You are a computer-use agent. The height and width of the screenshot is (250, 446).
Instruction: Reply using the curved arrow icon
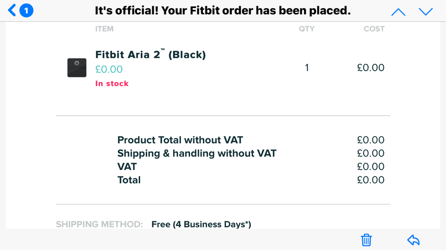pos(413,240)
